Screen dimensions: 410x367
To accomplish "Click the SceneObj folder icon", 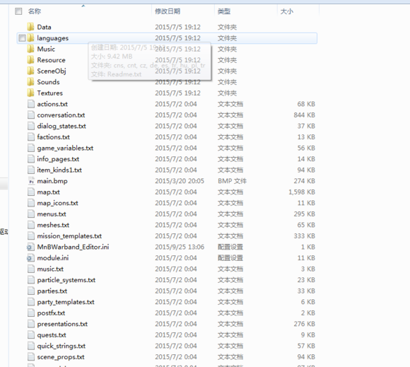I will click(30, 71).
